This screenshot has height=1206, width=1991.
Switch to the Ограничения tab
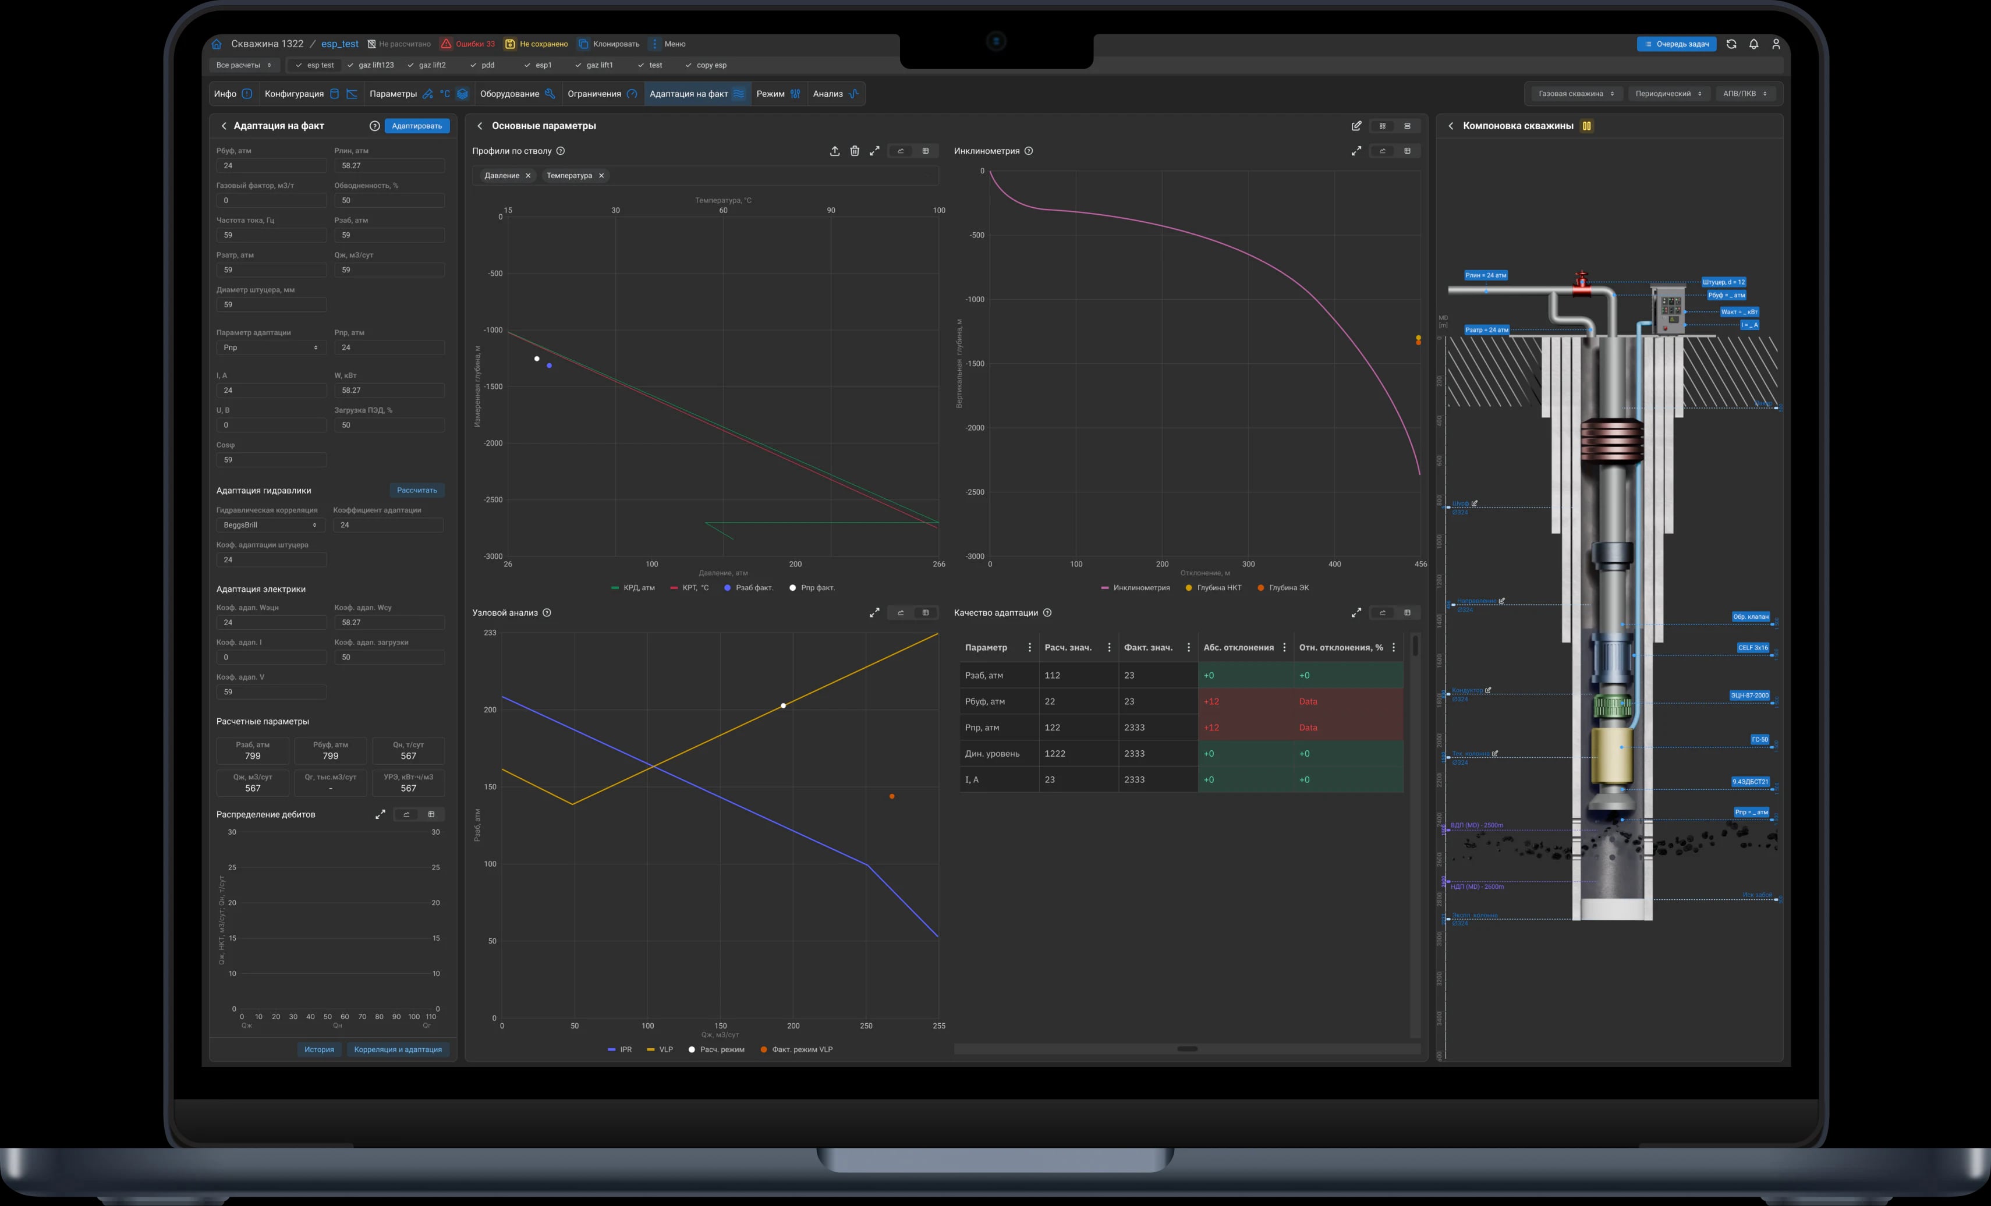click(602, 94)
